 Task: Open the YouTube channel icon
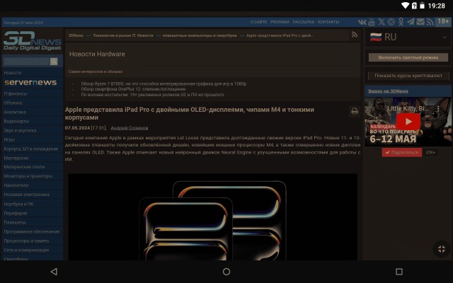pos(372,22)
